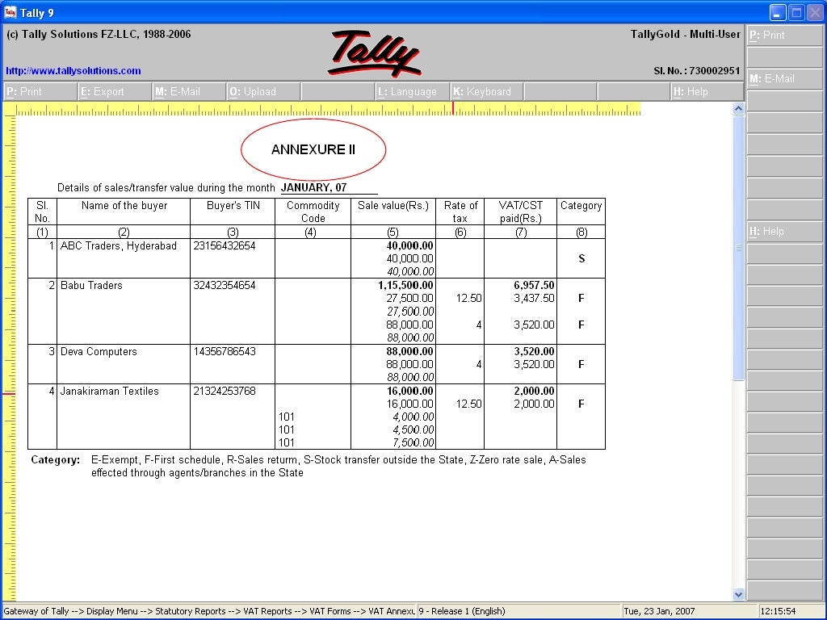Open L: Language option

point(413,92)
